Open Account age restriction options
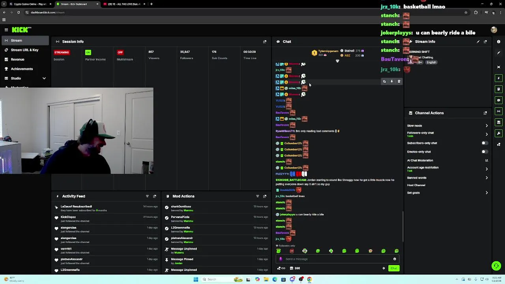The image size is (505, 284). click(447, 169)
